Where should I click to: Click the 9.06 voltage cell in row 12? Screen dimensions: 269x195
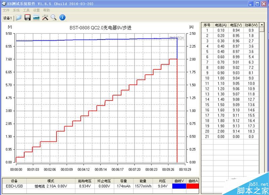click(236, 89)
